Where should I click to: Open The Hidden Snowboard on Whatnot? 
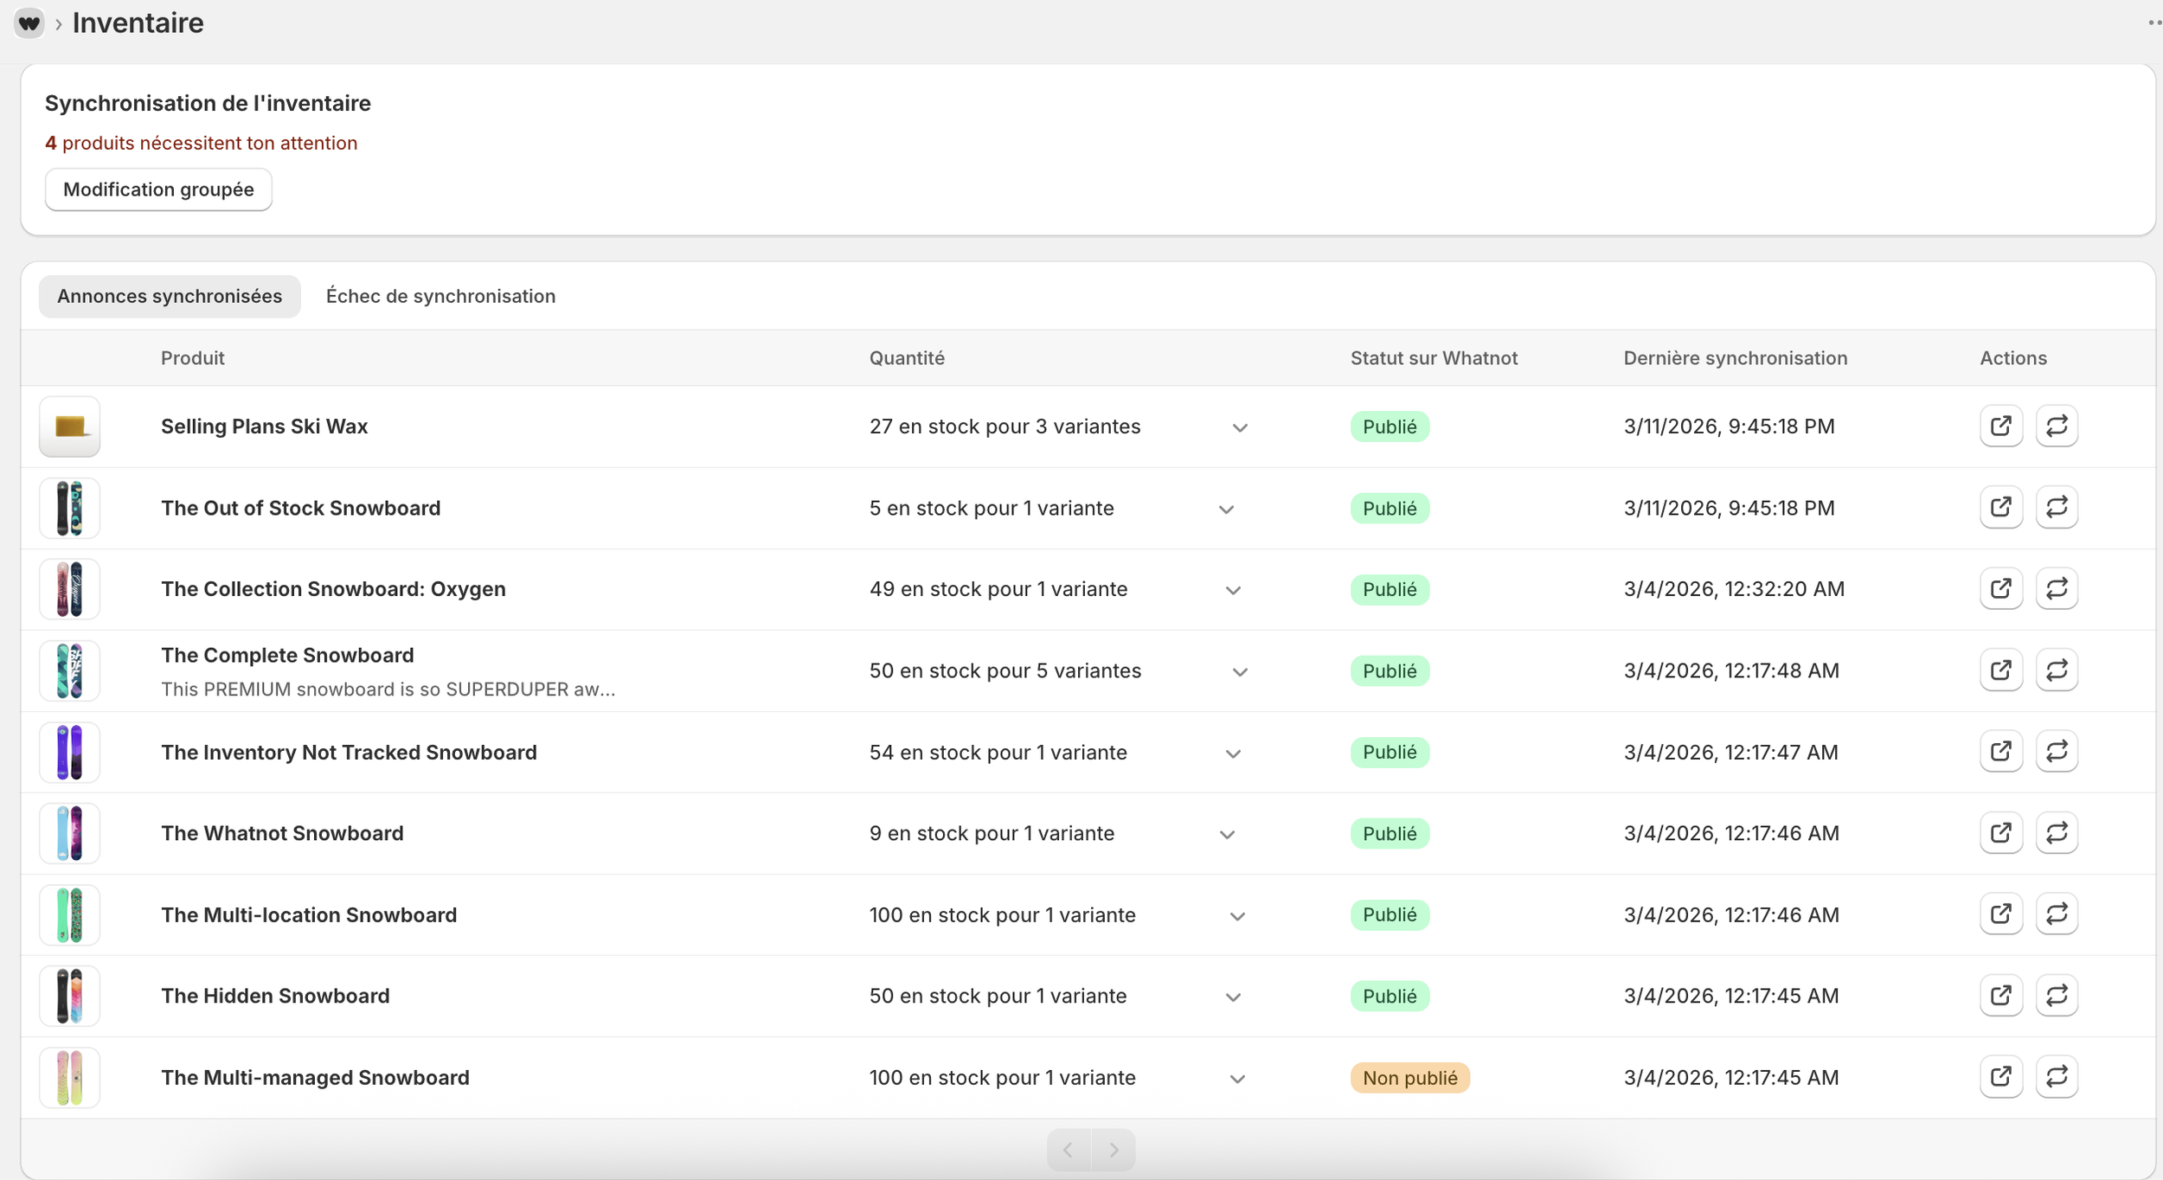[2000, 995]
